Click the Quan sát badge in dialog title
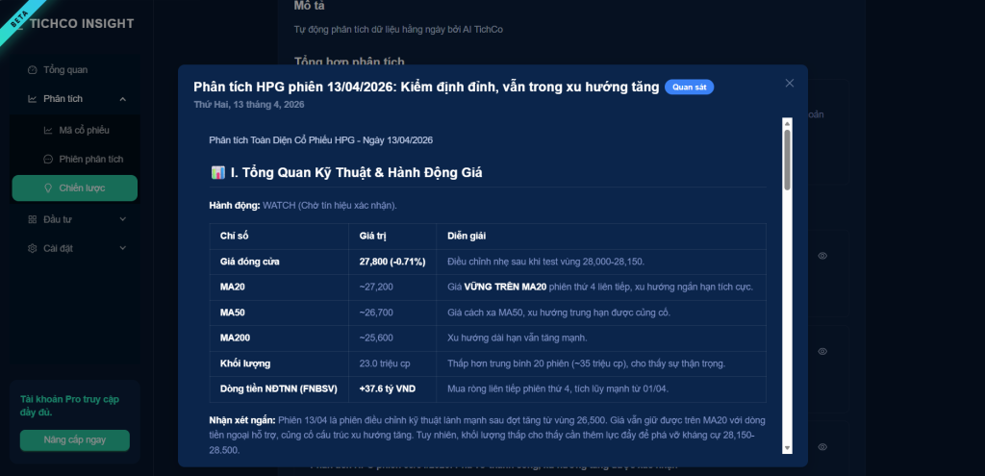 click(x=689, y=88)
